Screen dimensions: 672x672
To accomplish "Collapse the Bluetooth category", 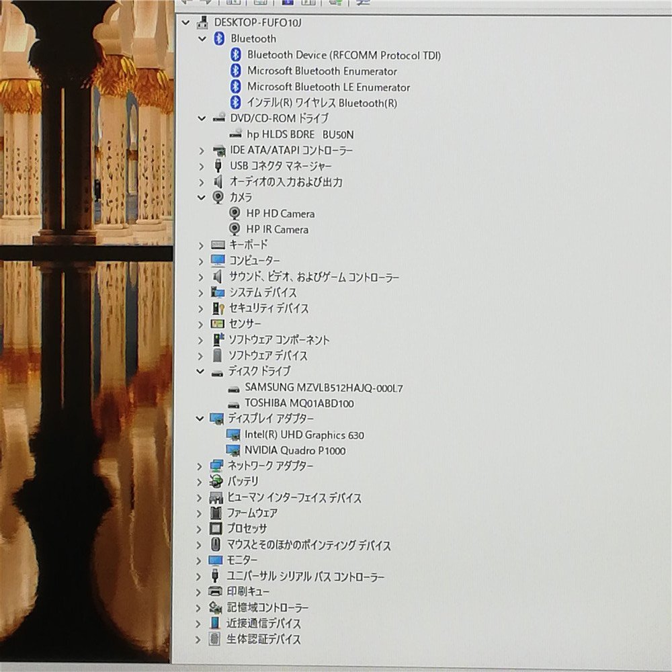I will (202, 38).
